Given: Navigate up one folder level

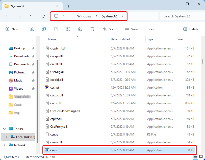Looking at the screenshot, I should 31,16.
